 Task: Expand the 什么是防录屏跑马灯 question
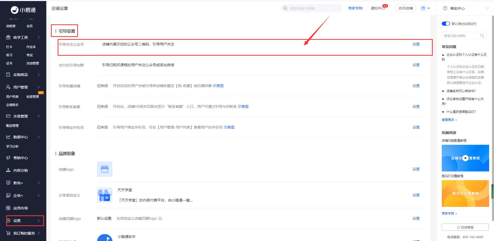pyautogui.click(x=461, y=112)
